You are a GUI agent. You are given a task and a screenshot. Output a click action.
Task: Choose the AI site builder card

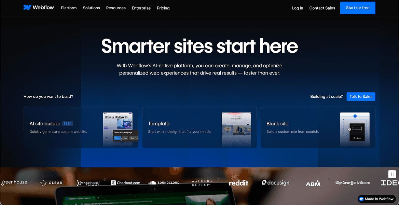click(x=81, y=127)
